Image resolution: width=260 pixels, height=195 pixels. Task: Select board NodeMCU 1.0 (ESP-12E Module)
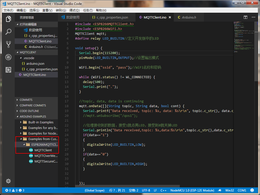tap(192, 190)
